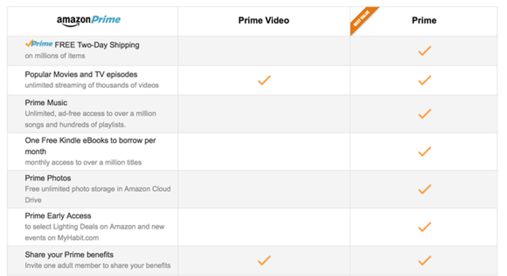Click Prime Video checkmark for Share benefits
Viewport: 507px width, 276px height.
point(264,260)
